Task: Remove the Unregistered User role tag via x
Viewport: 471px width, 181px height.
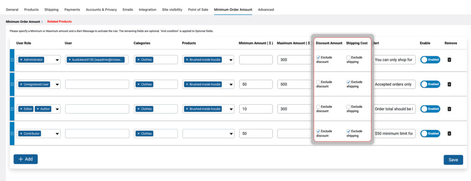Action: (x=21, y=85)
